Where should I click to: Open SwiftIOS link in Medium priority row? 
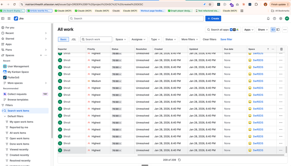pyautogui.click(x=258, y=81)
